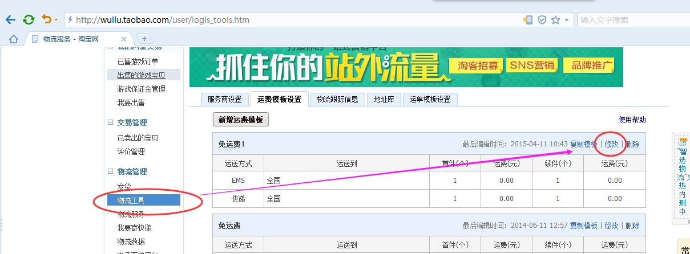Click 修改 link for 免运费1 template
This screenshot has width=690, height=254.
(x=611, y=144)
